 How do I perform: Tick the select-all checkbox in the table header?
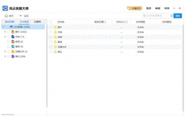pos(51,22)
